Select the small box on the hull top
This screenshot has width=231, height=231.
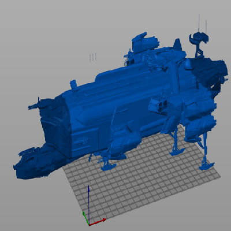click(x=73, y=85)
